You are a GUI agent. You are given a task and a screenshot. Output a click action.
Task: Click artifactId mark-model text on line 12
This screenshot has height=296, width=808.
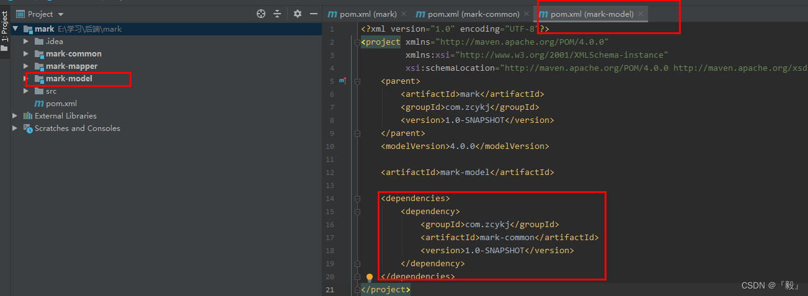pos(468,173)
